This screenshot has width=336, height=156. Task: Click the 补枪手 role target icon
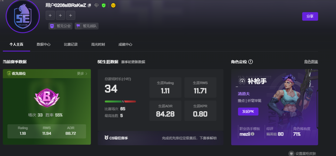(242, 81)
